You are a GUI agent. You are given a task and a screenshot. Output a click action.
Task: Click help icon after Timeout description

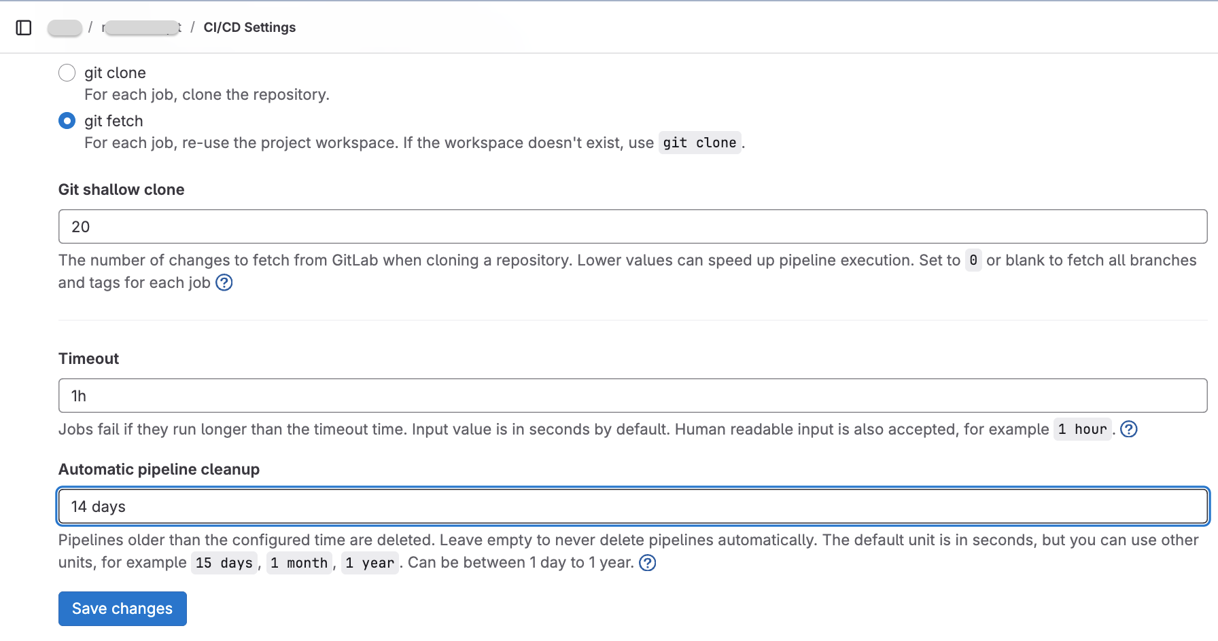(1128, 429)
